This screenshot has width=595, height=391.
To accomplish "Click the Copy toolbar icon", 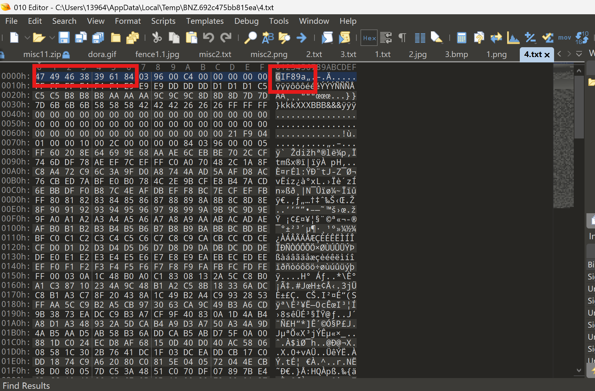I will 174,38.
